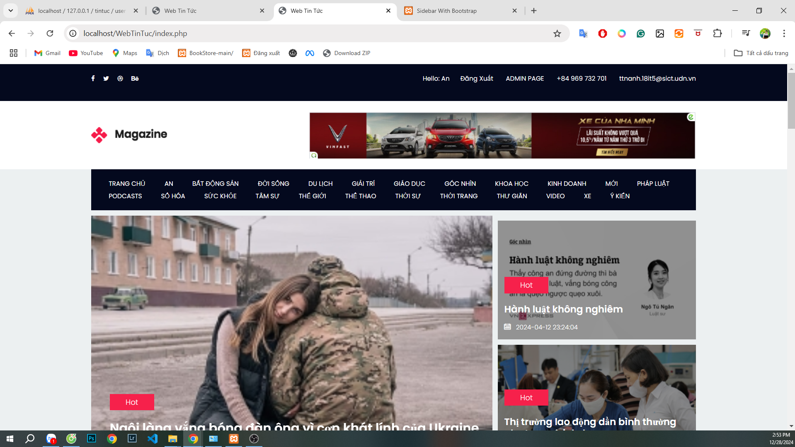View site information icon in address bar
The image size is (795, 447).
pos(73,34)
